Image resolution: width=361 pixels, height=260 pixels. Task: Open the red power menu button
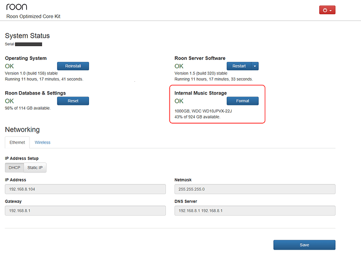click(327, 10)
